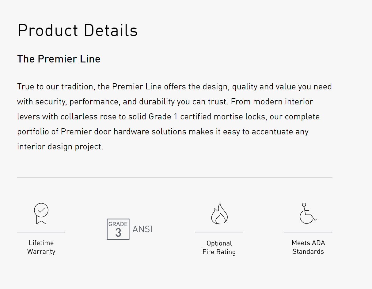Click "The Premier Line" subheading
Image resolution: width=372 pixels, height=289 pixels.
[x=59, y=59]
